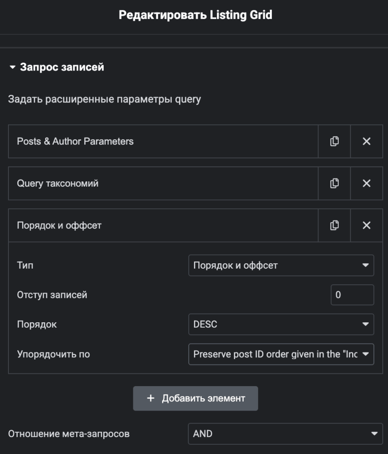Image resolution: width=388 pixels, height=454 pixels.
Task: Click the Задать расширенные параметры query text
Action: pos(105,99)
